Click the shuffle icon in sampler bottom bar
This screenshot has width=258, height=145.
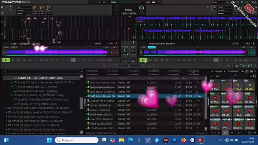click(x=232, y=133)
